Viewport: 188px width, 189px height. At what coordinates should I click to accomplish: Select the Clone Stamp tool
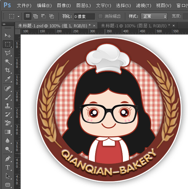point(8,106)
